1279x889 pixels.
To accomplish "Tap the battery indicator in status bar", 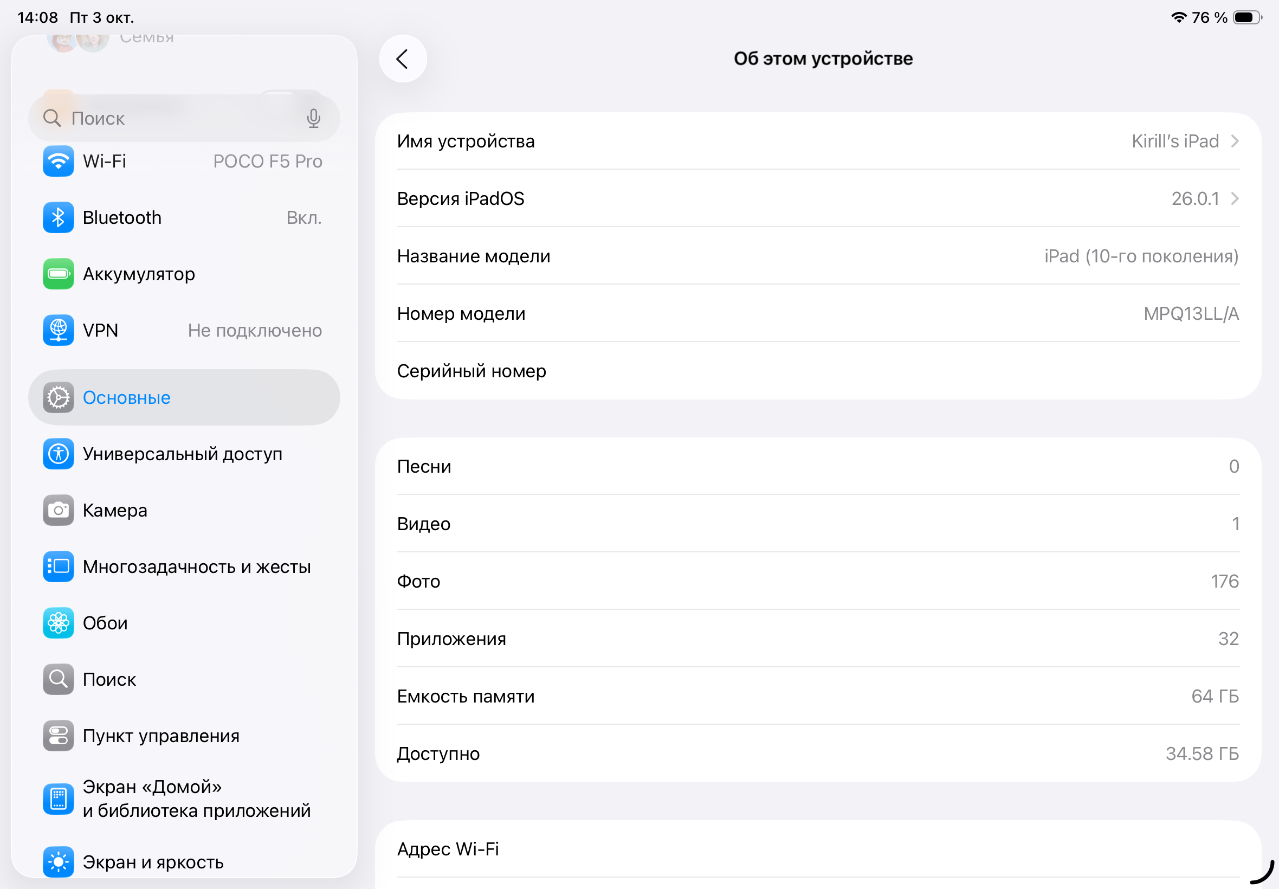I will pos(1246,18).
